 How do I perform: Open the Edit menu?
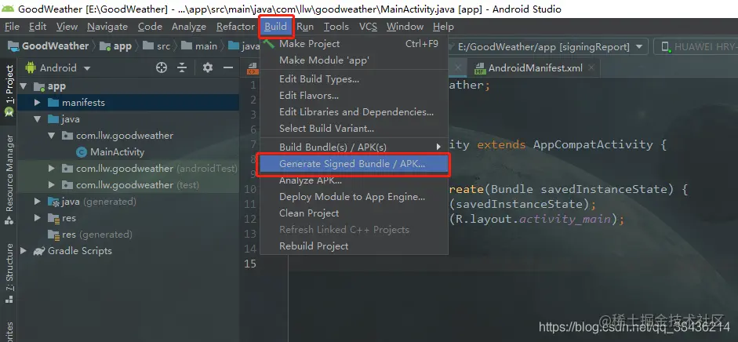coord(38,27)
